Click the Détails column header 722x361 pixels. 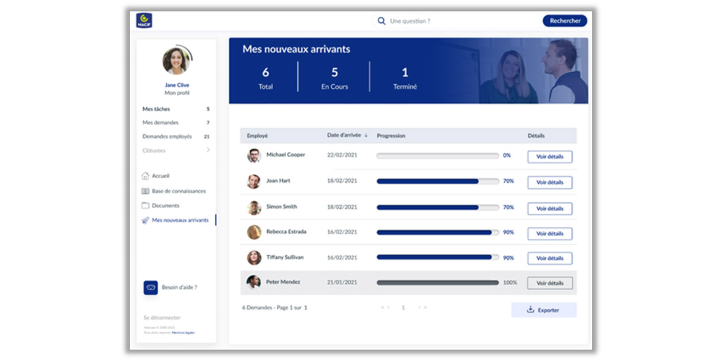536,136
